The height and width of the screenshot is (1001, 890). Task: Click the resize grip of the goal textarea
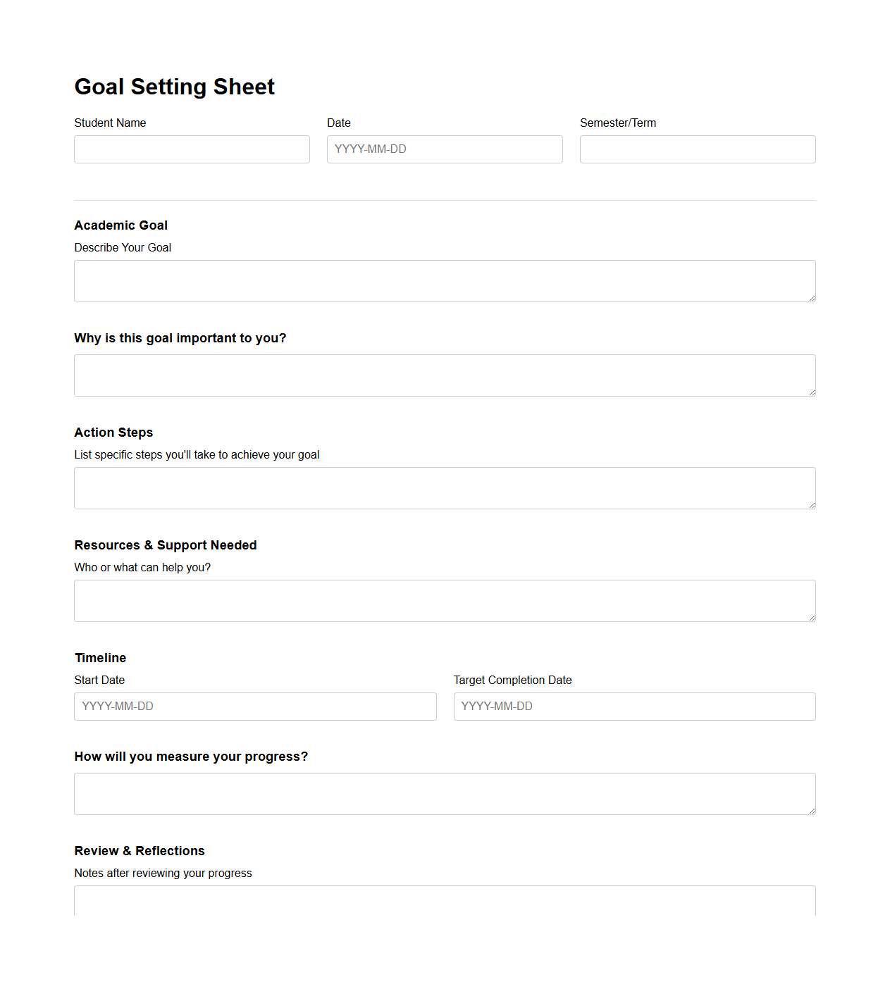point(811,297)
